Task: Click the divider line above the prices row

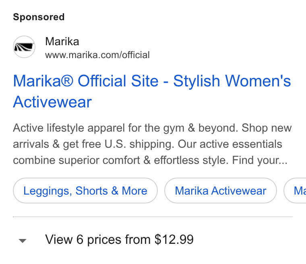Action: click(153, 217)
